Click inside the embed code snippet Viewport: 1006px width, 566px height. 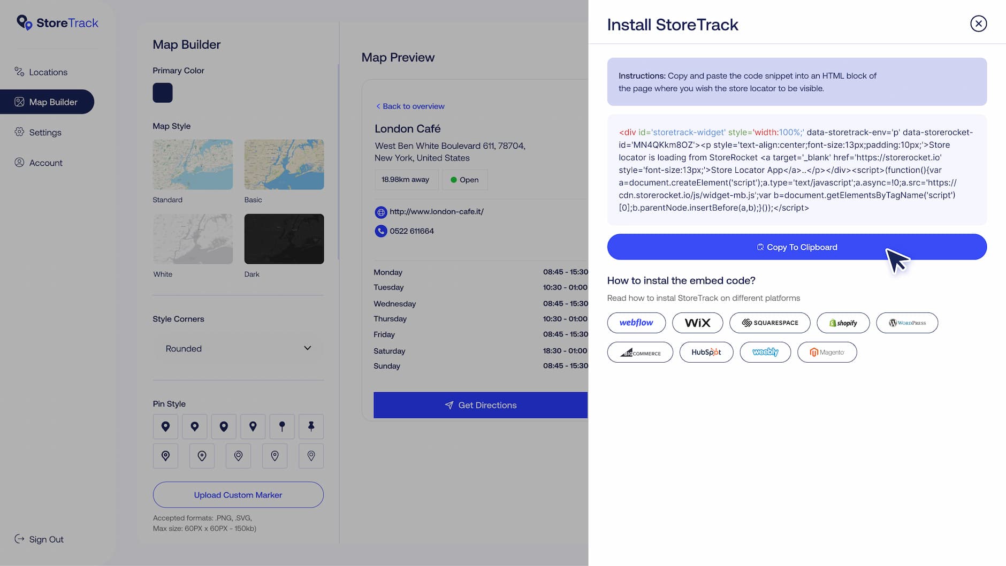797,170
